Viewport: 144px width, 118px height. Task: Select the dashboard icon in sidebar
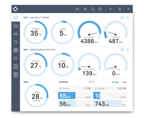point(16,17)
